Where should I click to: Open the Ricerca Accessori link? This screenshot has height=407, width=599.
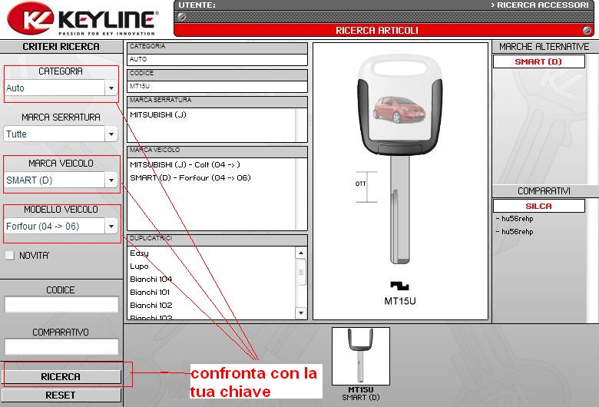(x=539, y=5)
